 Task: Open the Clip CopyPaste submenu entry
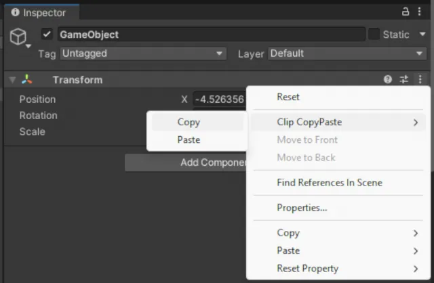338,122
